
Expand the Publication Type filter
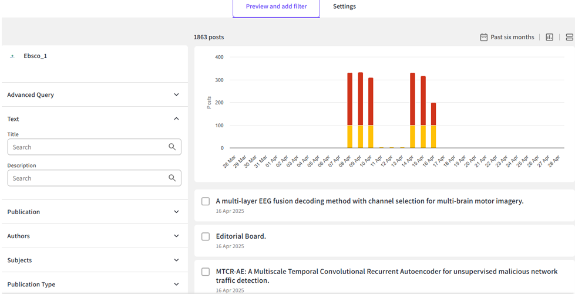pos(176,285)
